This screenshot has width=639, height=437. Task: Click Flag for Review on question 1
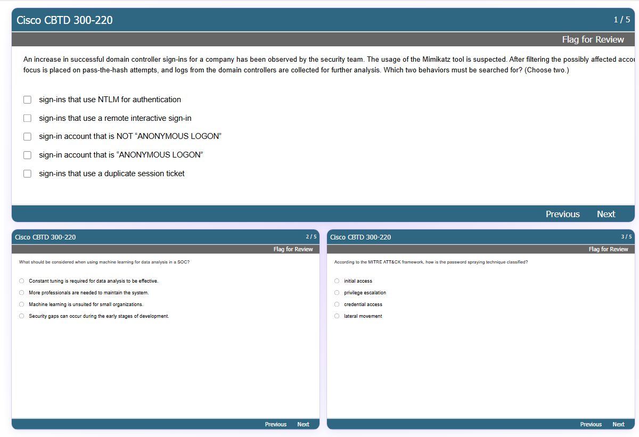[593, 39]
